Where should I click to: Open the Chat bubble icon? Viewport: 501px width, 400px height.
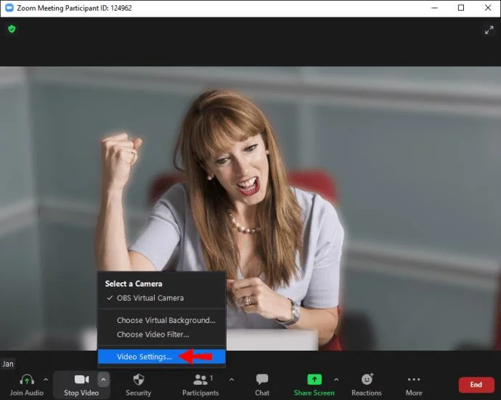click(x=262, y=379)
